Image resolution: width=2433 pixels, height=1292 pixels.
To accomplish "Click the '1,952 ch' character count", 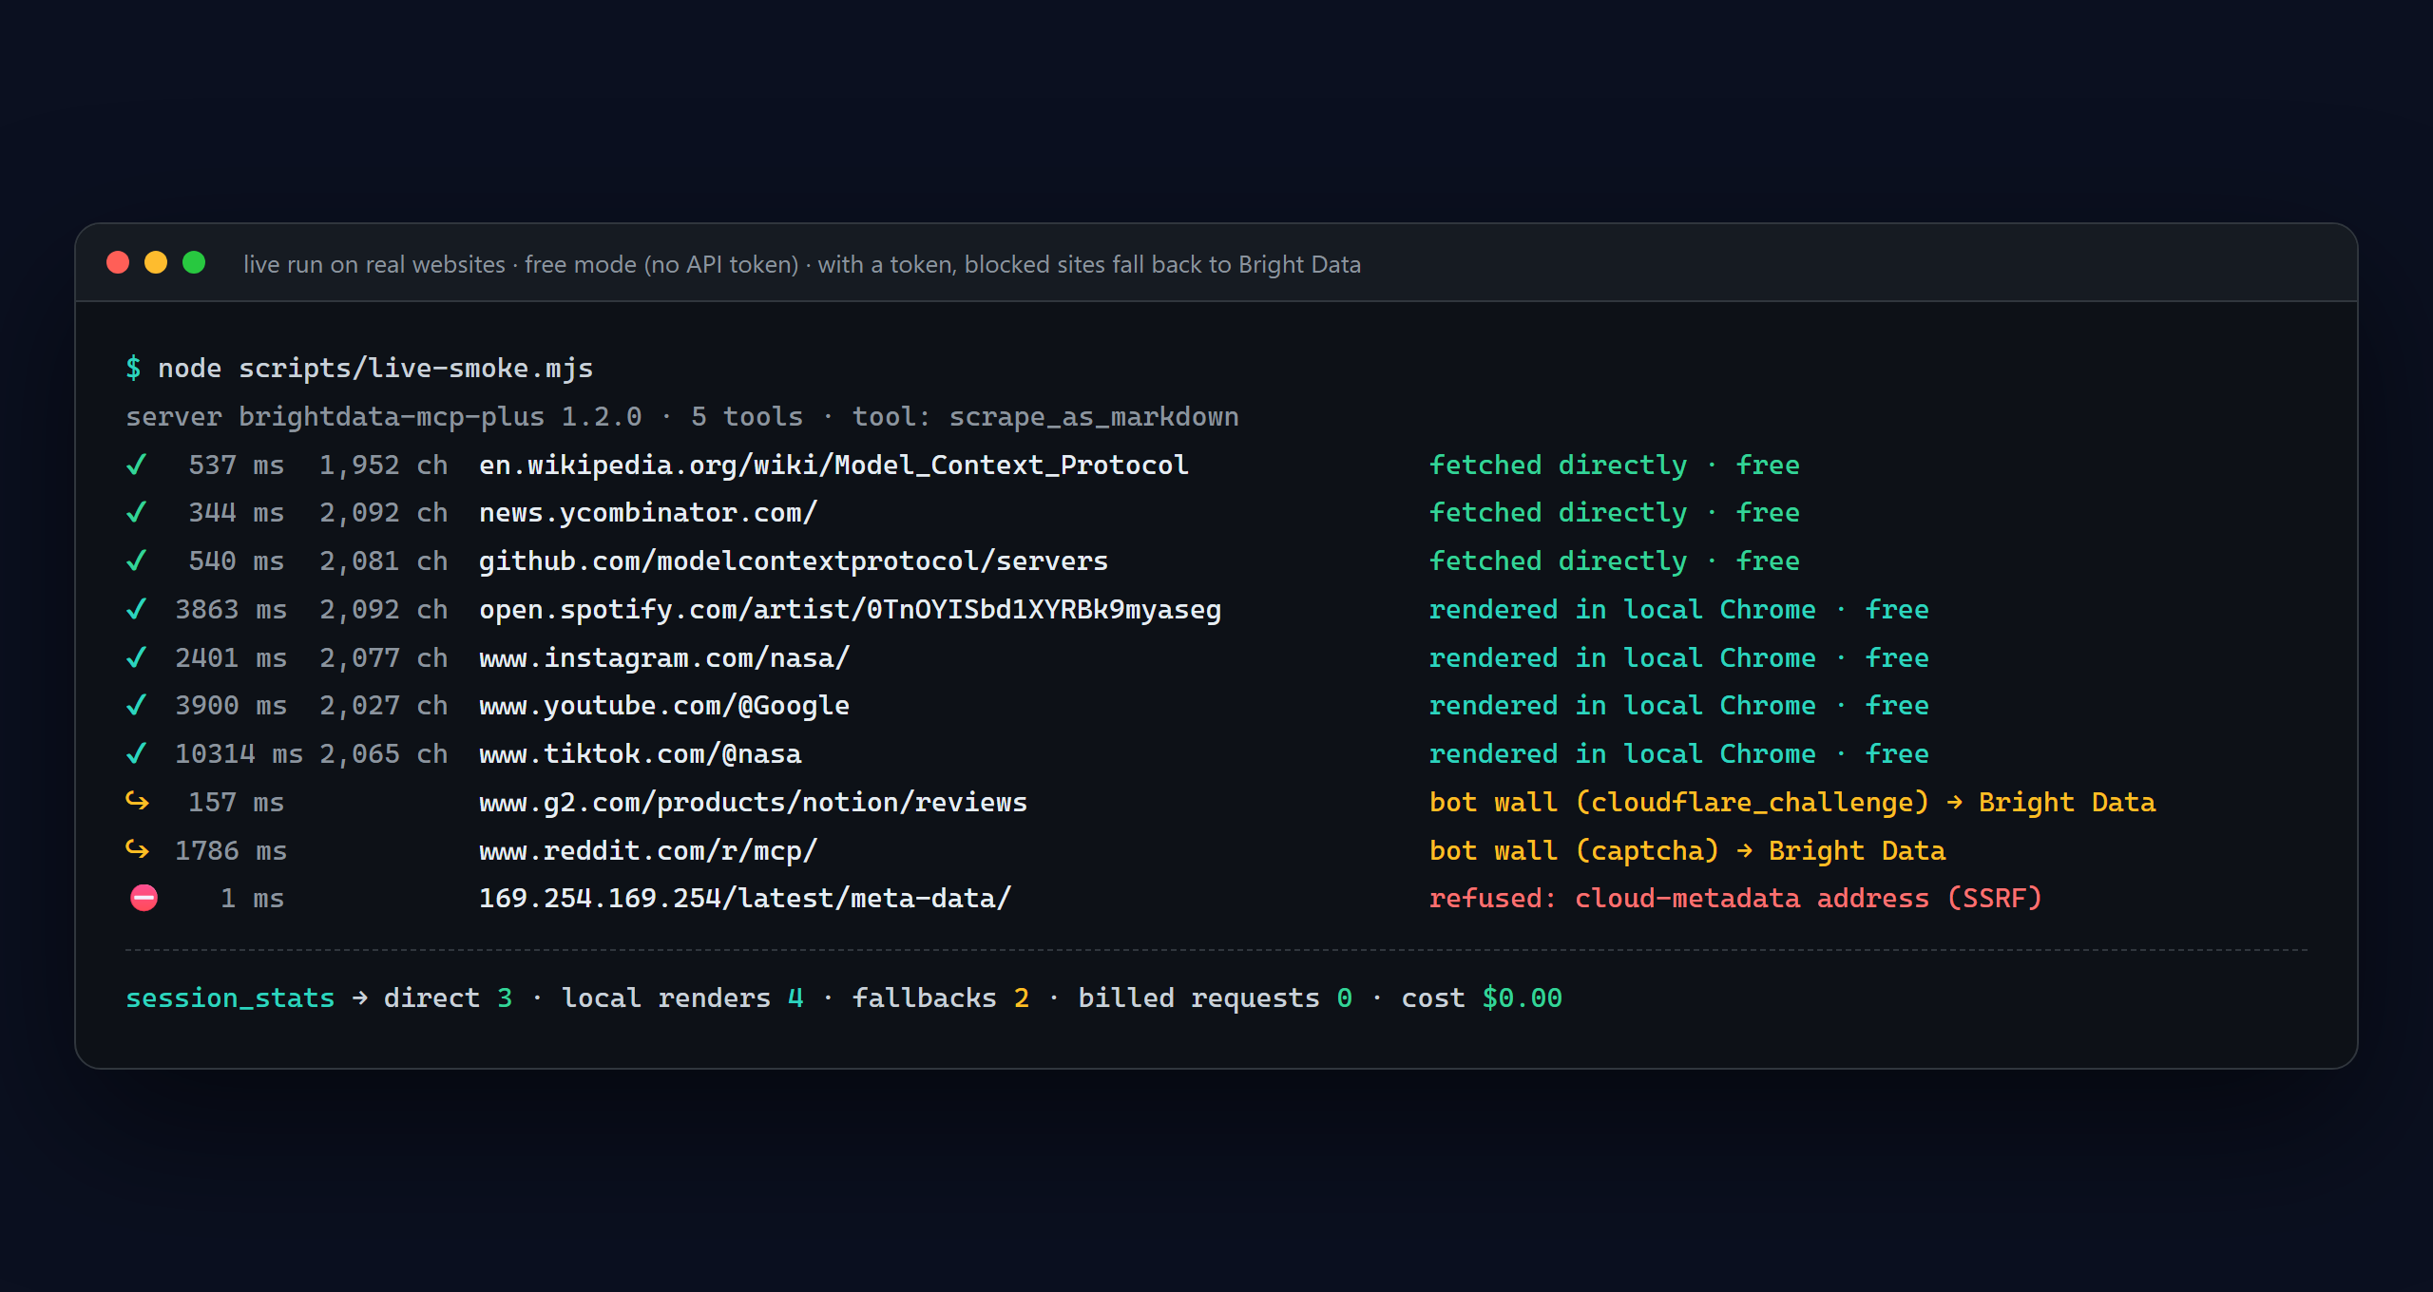I will tap(383, 465).
